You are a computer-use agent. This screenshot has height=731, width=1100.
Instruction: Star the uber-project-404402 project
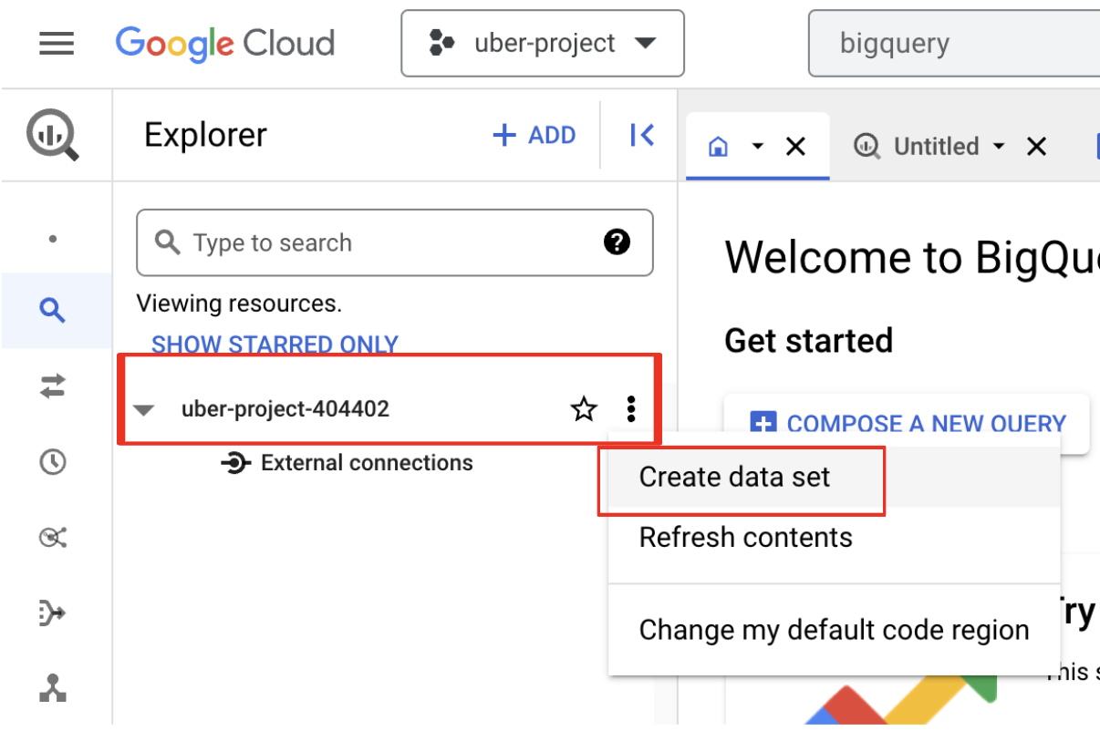[584, 409]
